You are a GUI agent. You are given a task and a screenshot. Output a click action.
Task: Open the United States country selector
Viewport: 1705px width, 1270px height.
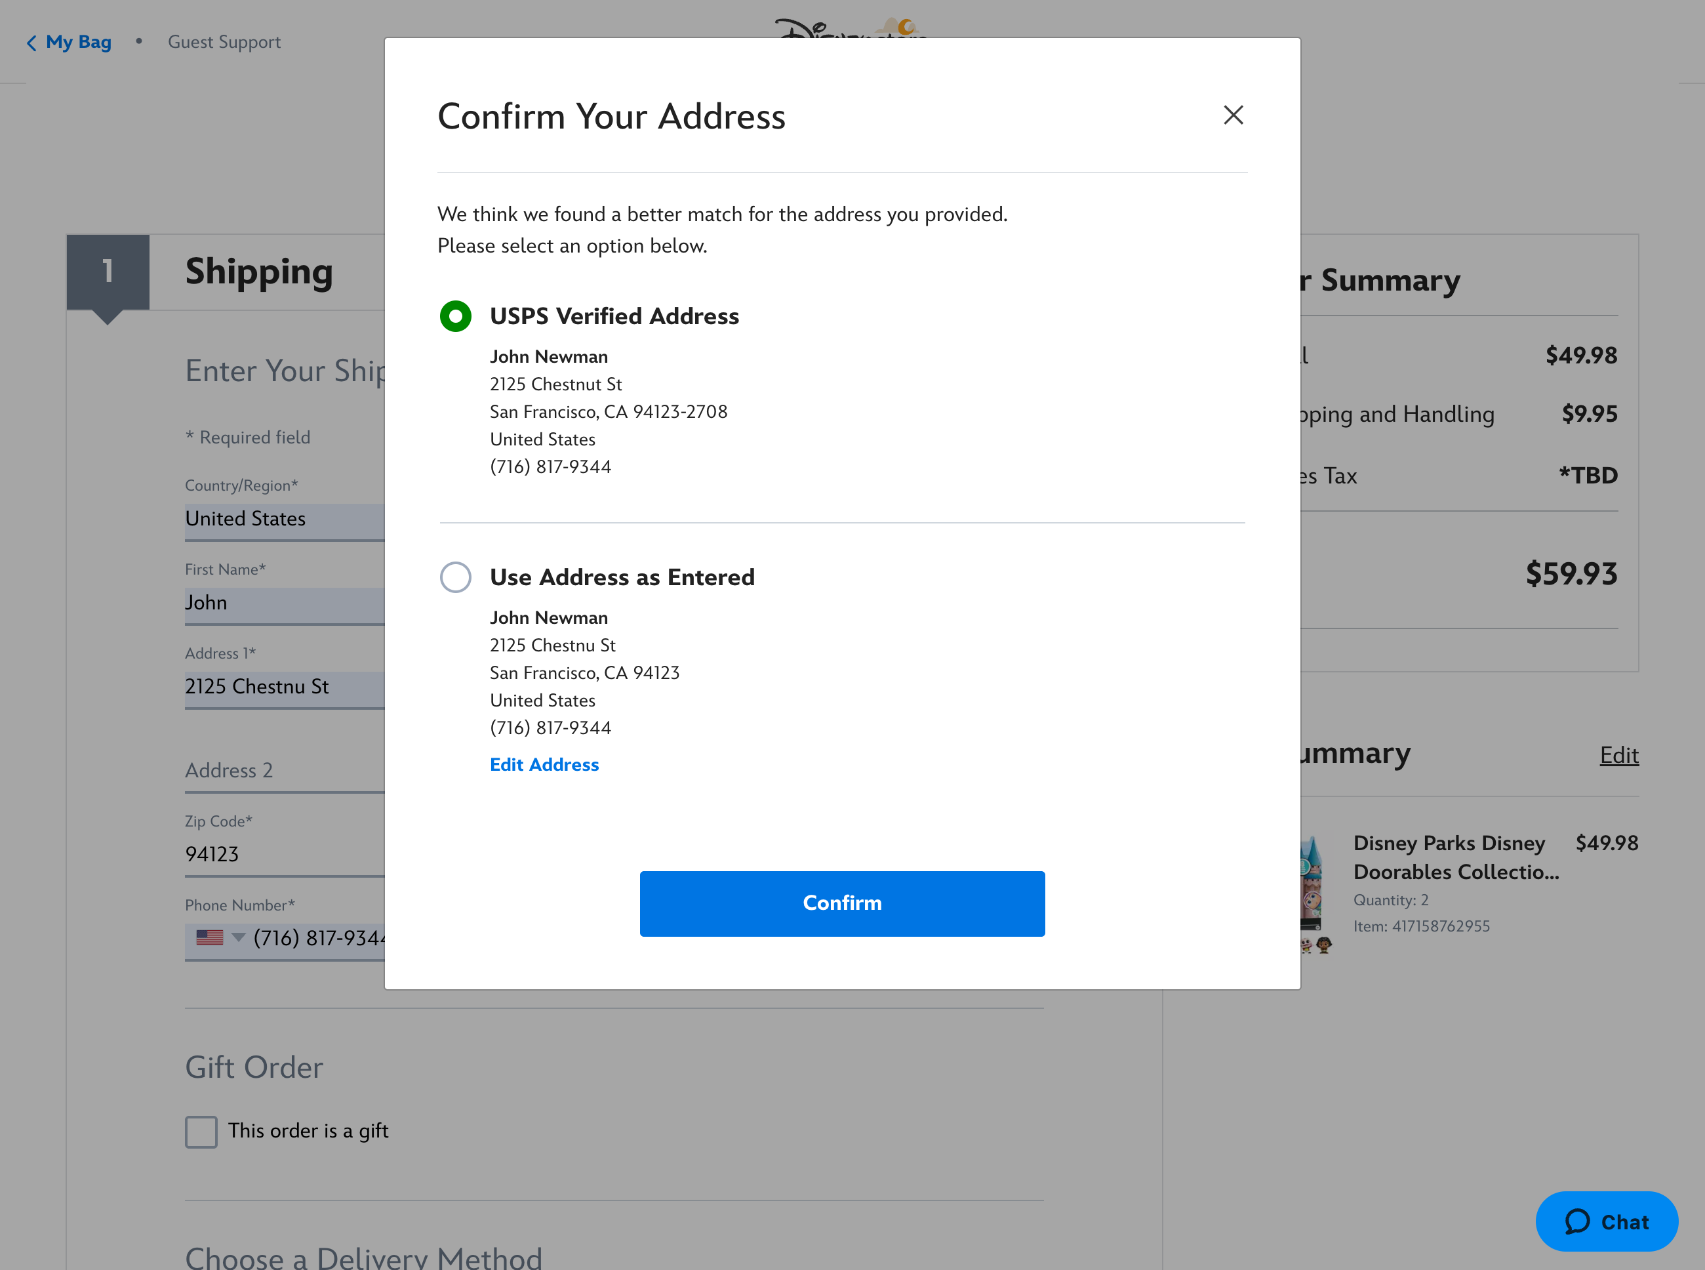coord(283,520)
